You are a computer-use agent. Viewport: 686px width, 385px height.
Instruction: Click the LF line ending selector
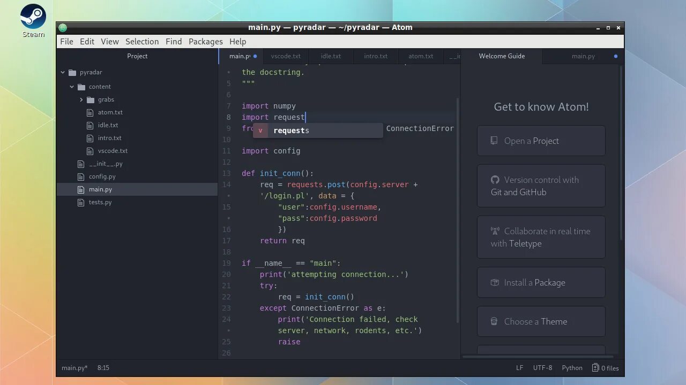pos(519,368)
